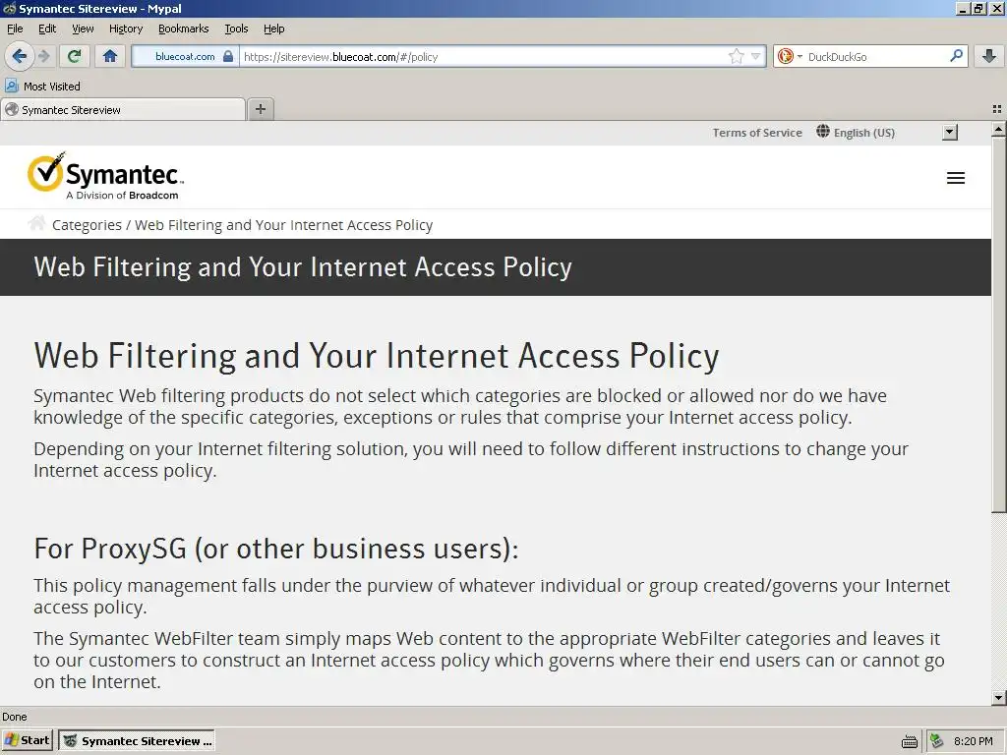Restore the browser window size

pos(978,8)
